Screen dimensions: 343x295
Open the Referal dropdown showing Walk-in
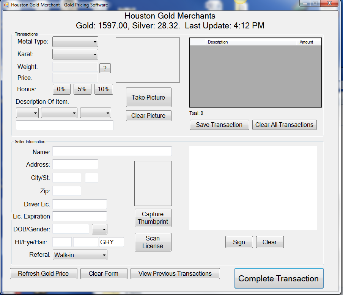point(80,255)
